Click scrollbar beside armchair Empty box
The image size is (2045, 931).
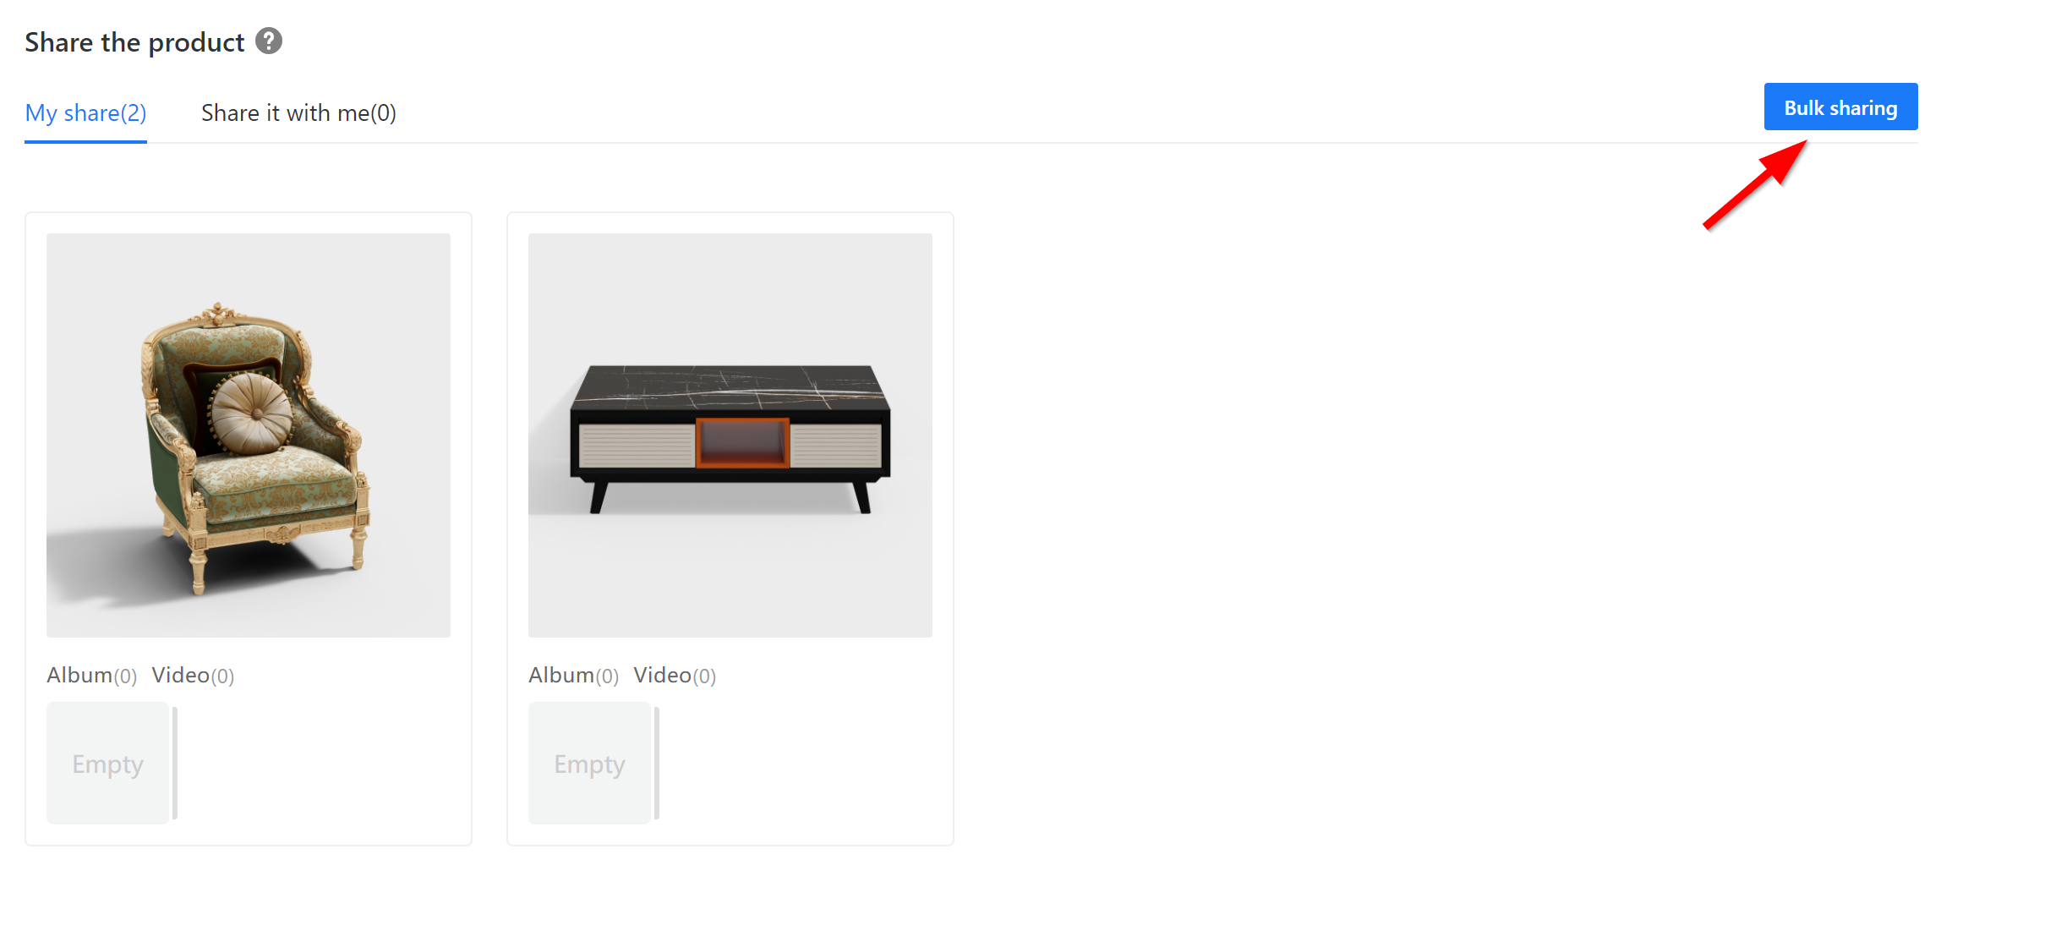coord(175,764)
